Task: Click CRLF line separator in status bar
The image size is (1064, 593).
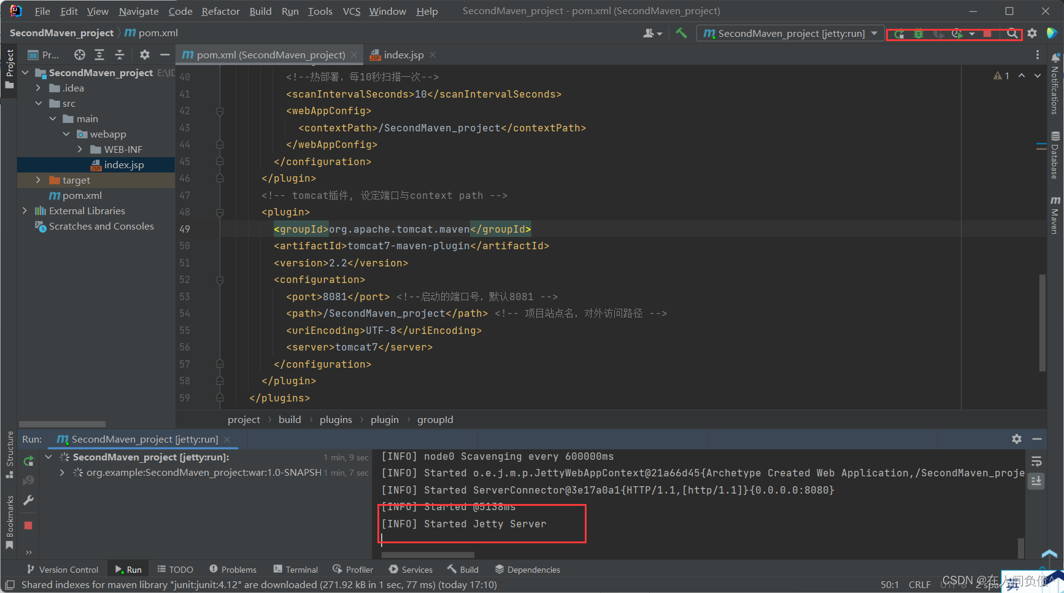Action: click(x=919, y=584)
